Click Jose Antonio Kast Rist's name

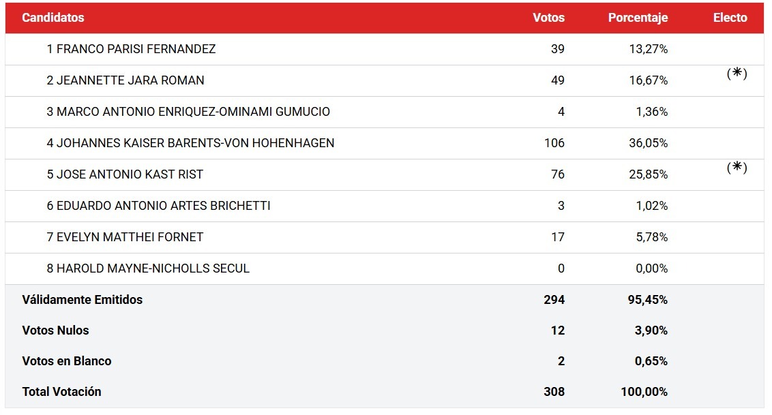coord(125,174)
